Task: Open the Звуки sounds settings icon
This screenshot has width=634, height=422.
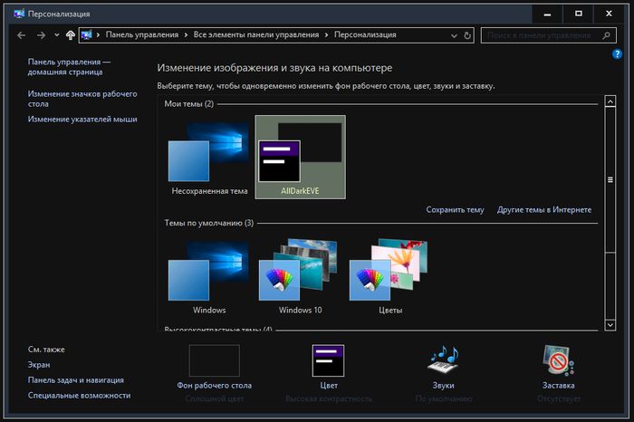Action: pos(443,362)
